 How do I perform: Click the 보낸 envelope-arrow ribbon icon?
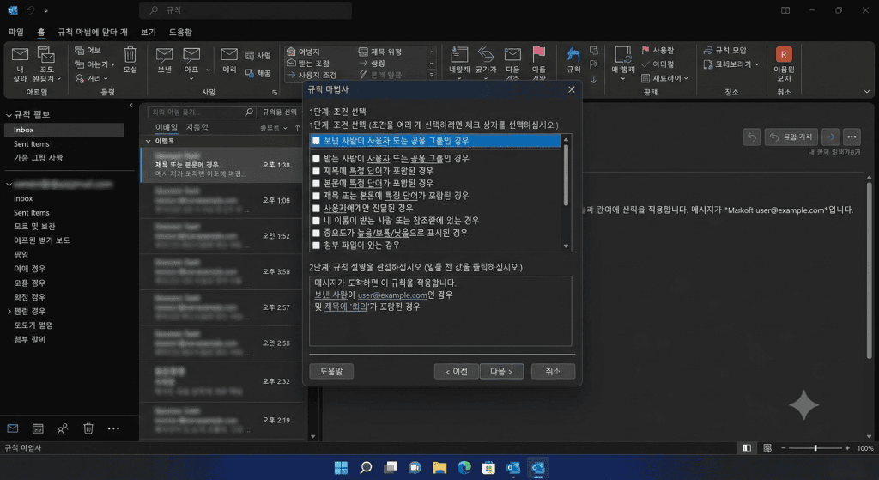tap(164, 54)
